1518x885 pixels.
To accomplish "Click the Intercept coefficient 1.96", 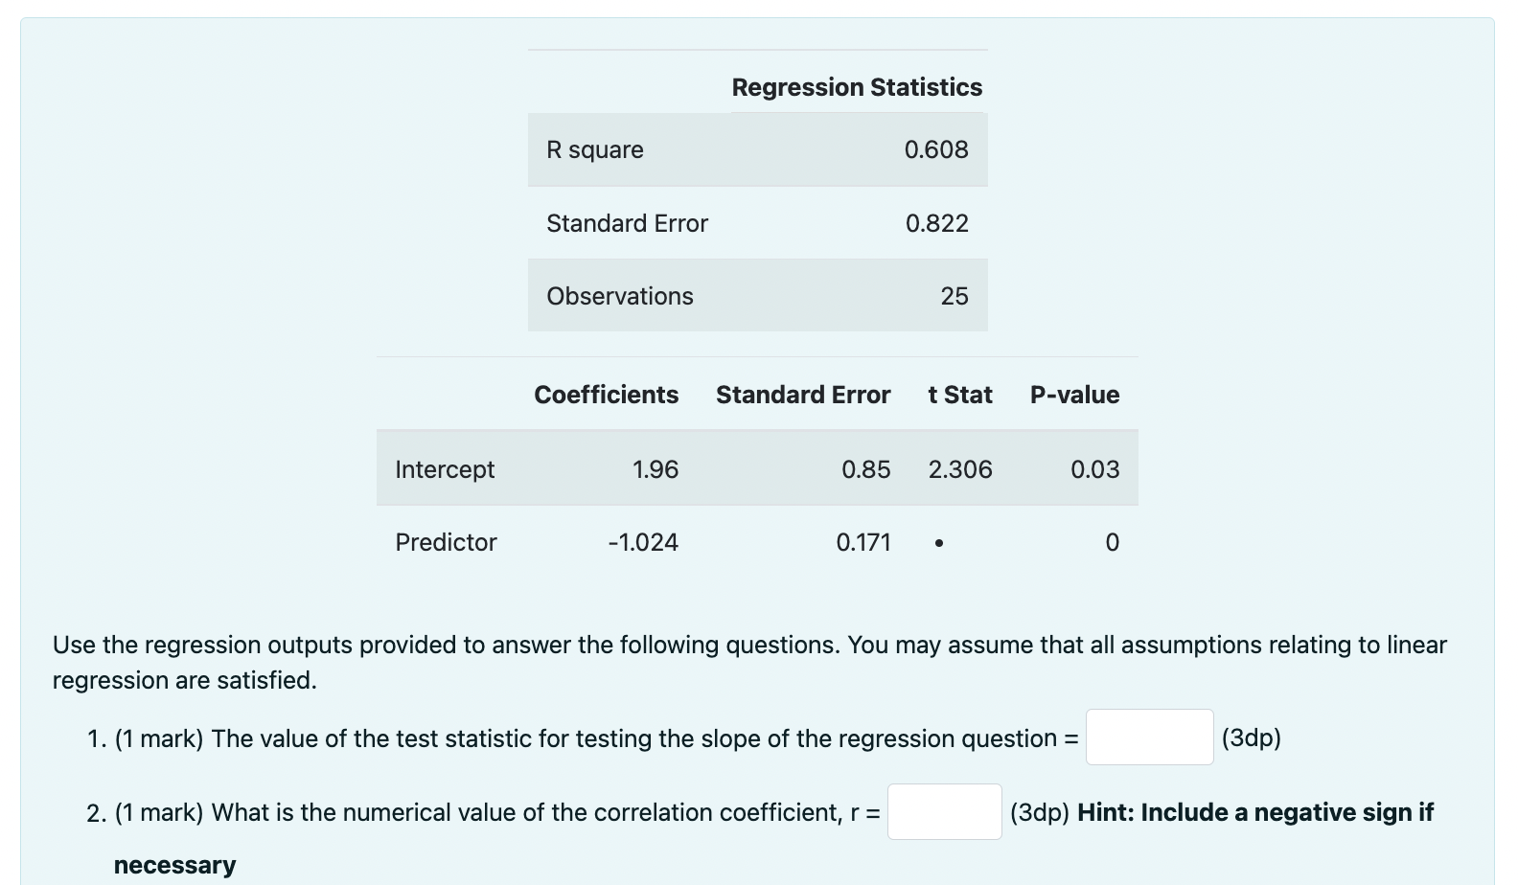I will click(x=655, y=469).
